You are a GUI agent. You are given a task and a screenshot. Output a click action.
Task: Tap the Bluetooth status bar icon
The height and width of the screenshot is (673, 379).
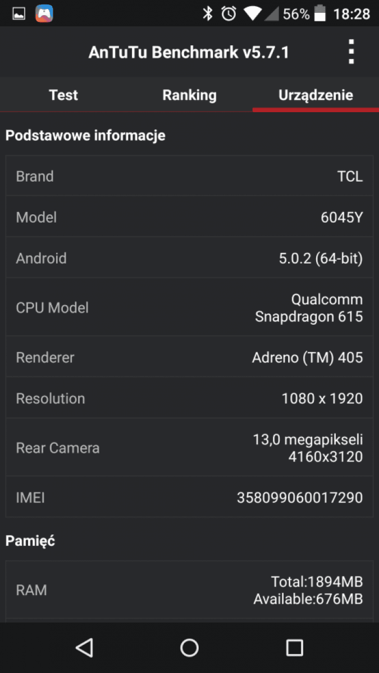(x=208, y=13)
